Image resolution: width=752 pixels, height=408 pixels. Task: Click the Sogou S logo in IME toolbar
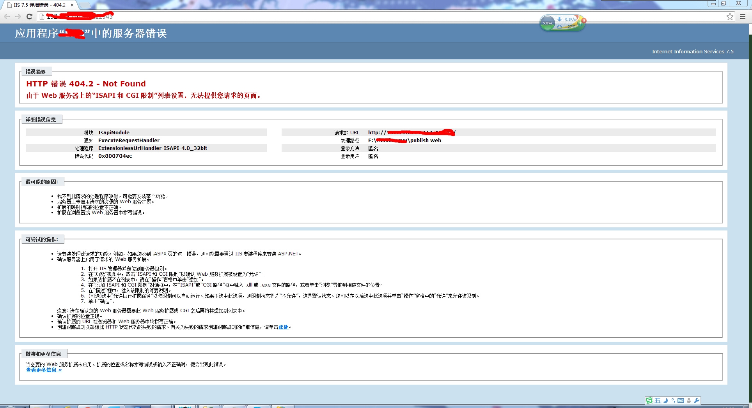coord(649,400)
